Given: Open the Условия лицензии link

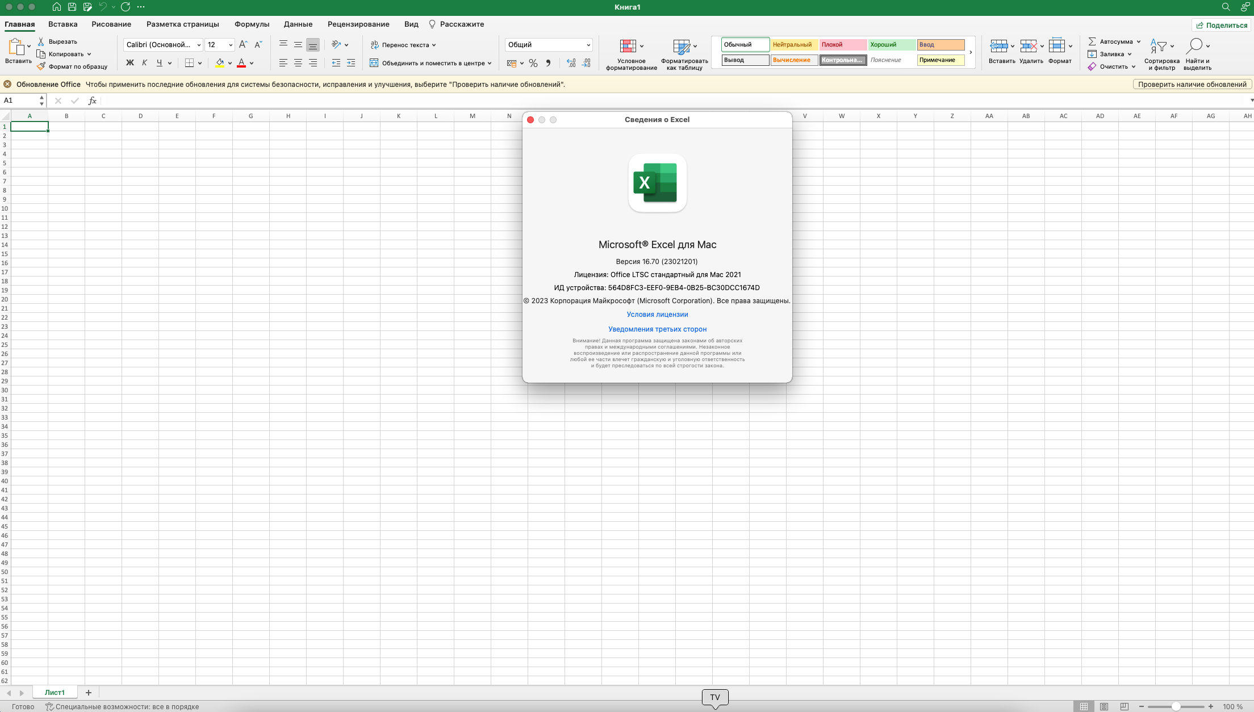Looking at the screenshot, I should (657, 314).
